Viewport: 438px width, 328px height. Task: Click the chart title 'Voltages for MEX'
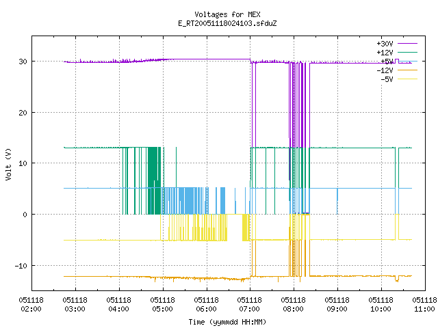coord(227,14)
